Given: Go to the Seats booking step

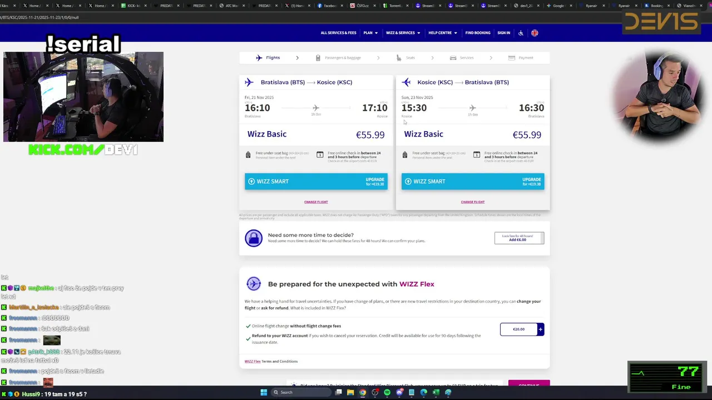Looking at the screenshot, I should point(406,58).
